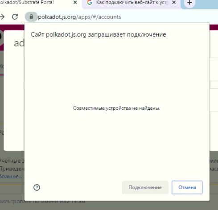
Task: Click 'Совместимые устройства не найдены.' text
Action: pyautogui.click(x=117, y=108)
